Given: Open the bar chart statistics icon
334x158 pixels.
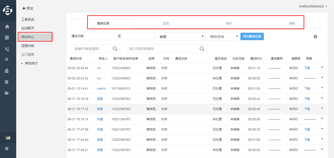Looking at the screenshot, I should coord(8,138).
